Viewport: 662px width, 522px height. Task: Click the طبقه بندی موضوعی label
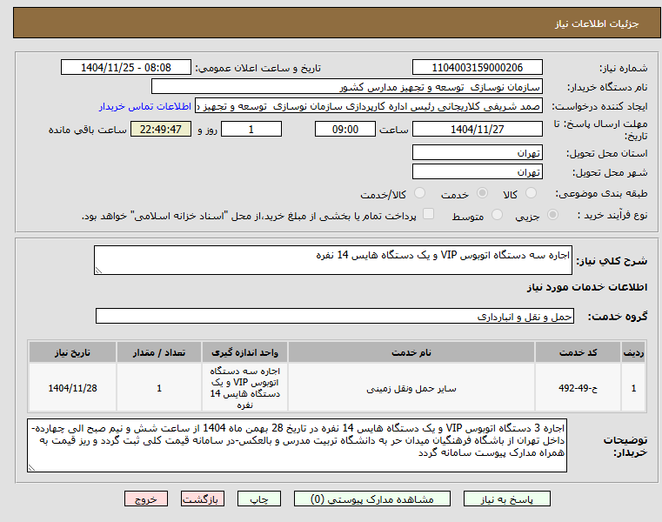click(601, 193)
